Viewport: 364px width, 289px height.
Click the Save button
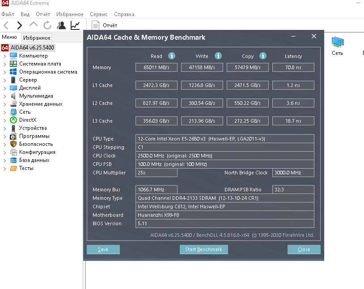coord(103,249)
